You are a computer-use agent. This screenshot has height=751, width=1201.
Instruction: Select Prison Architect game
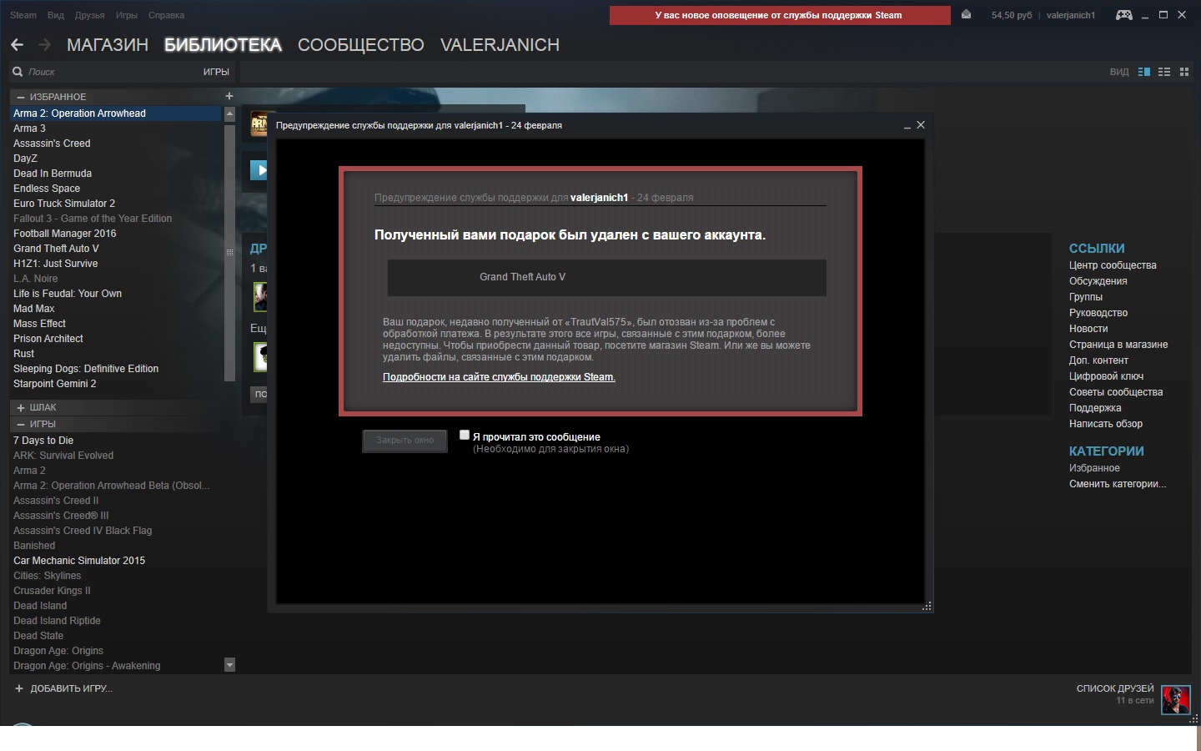click(117, 339)
